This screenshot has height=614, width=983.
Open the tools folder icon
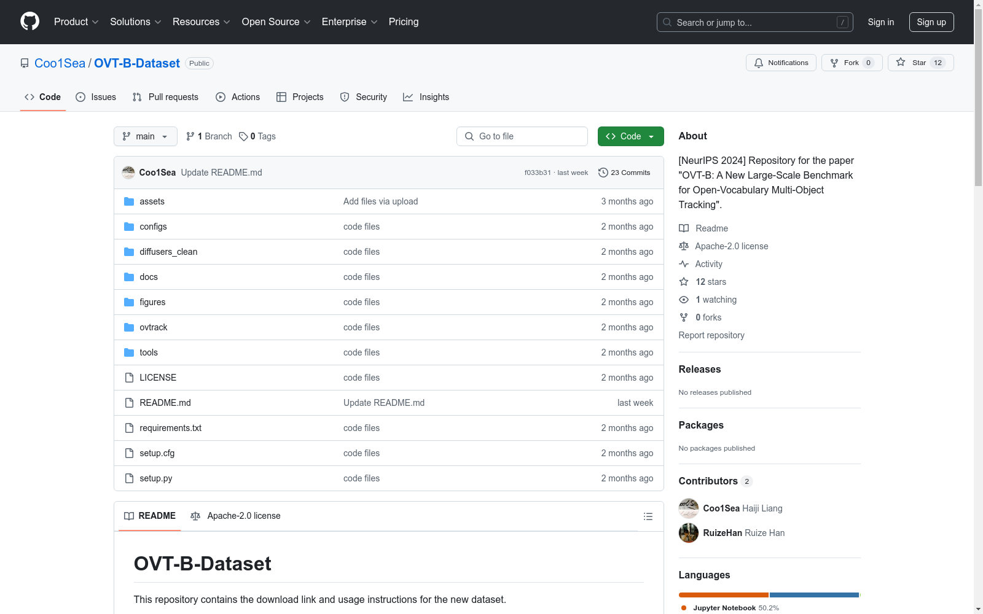pos(129,352)
